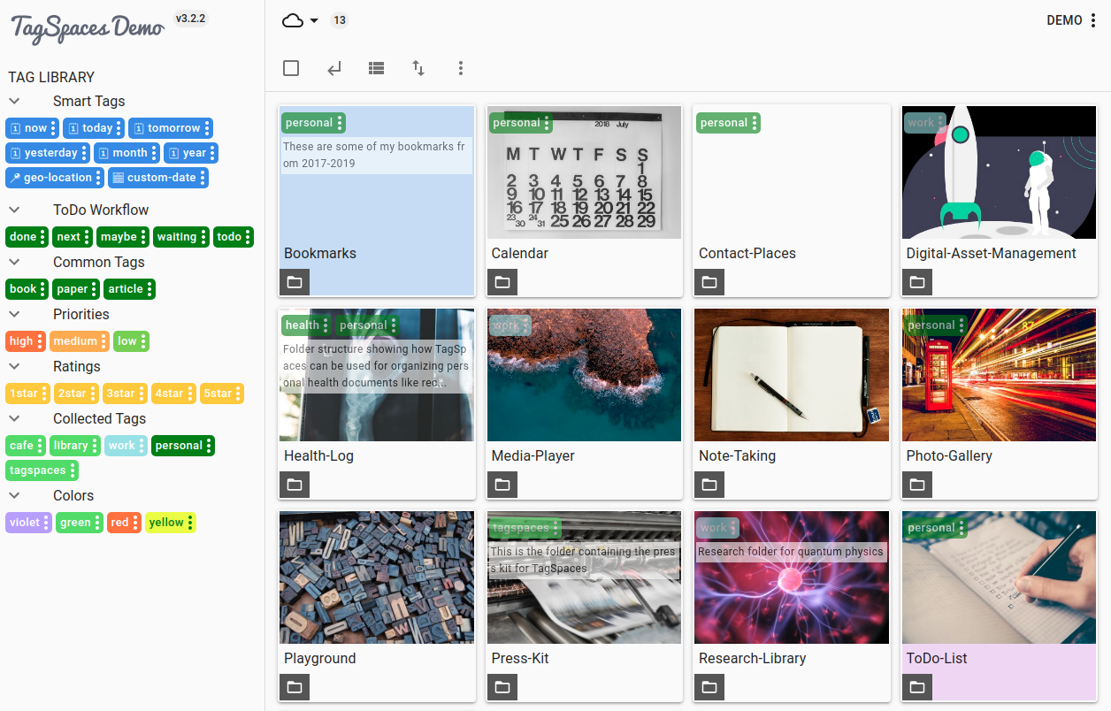Open folder icon on Research-Library card

pyautogui.click(x=709, y=687)
